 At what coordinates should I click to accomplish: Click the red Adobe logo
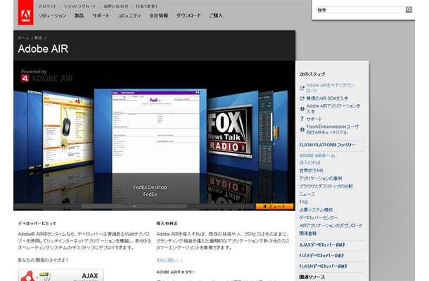[26, 13]
